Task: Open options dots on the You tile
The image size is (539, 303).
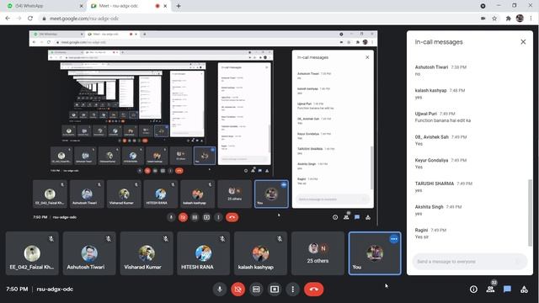Action: click(394, 239)
